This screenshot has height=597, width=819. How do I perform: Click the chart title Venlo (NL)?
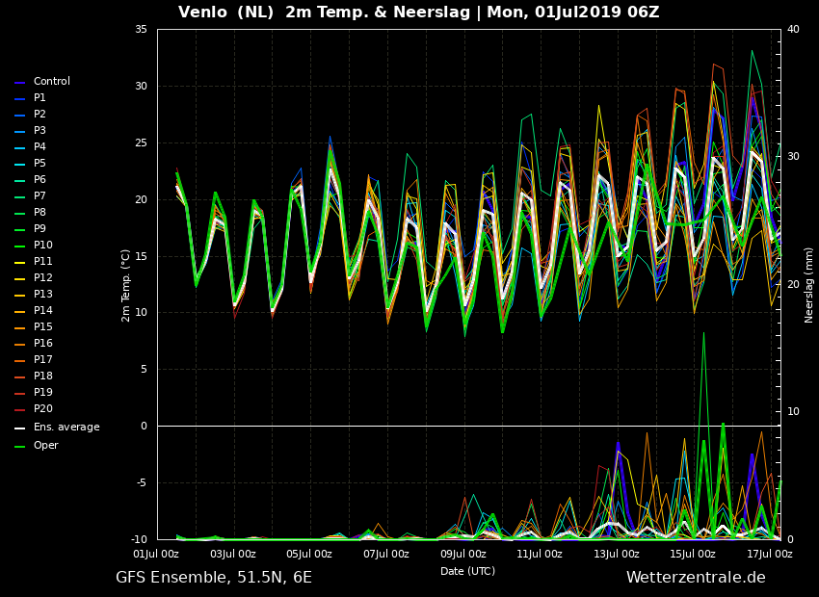[225, 12]
